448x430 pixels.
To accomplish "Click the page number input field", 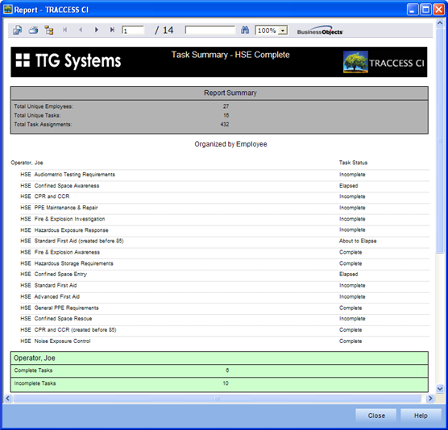I will (x=133, y=31).
